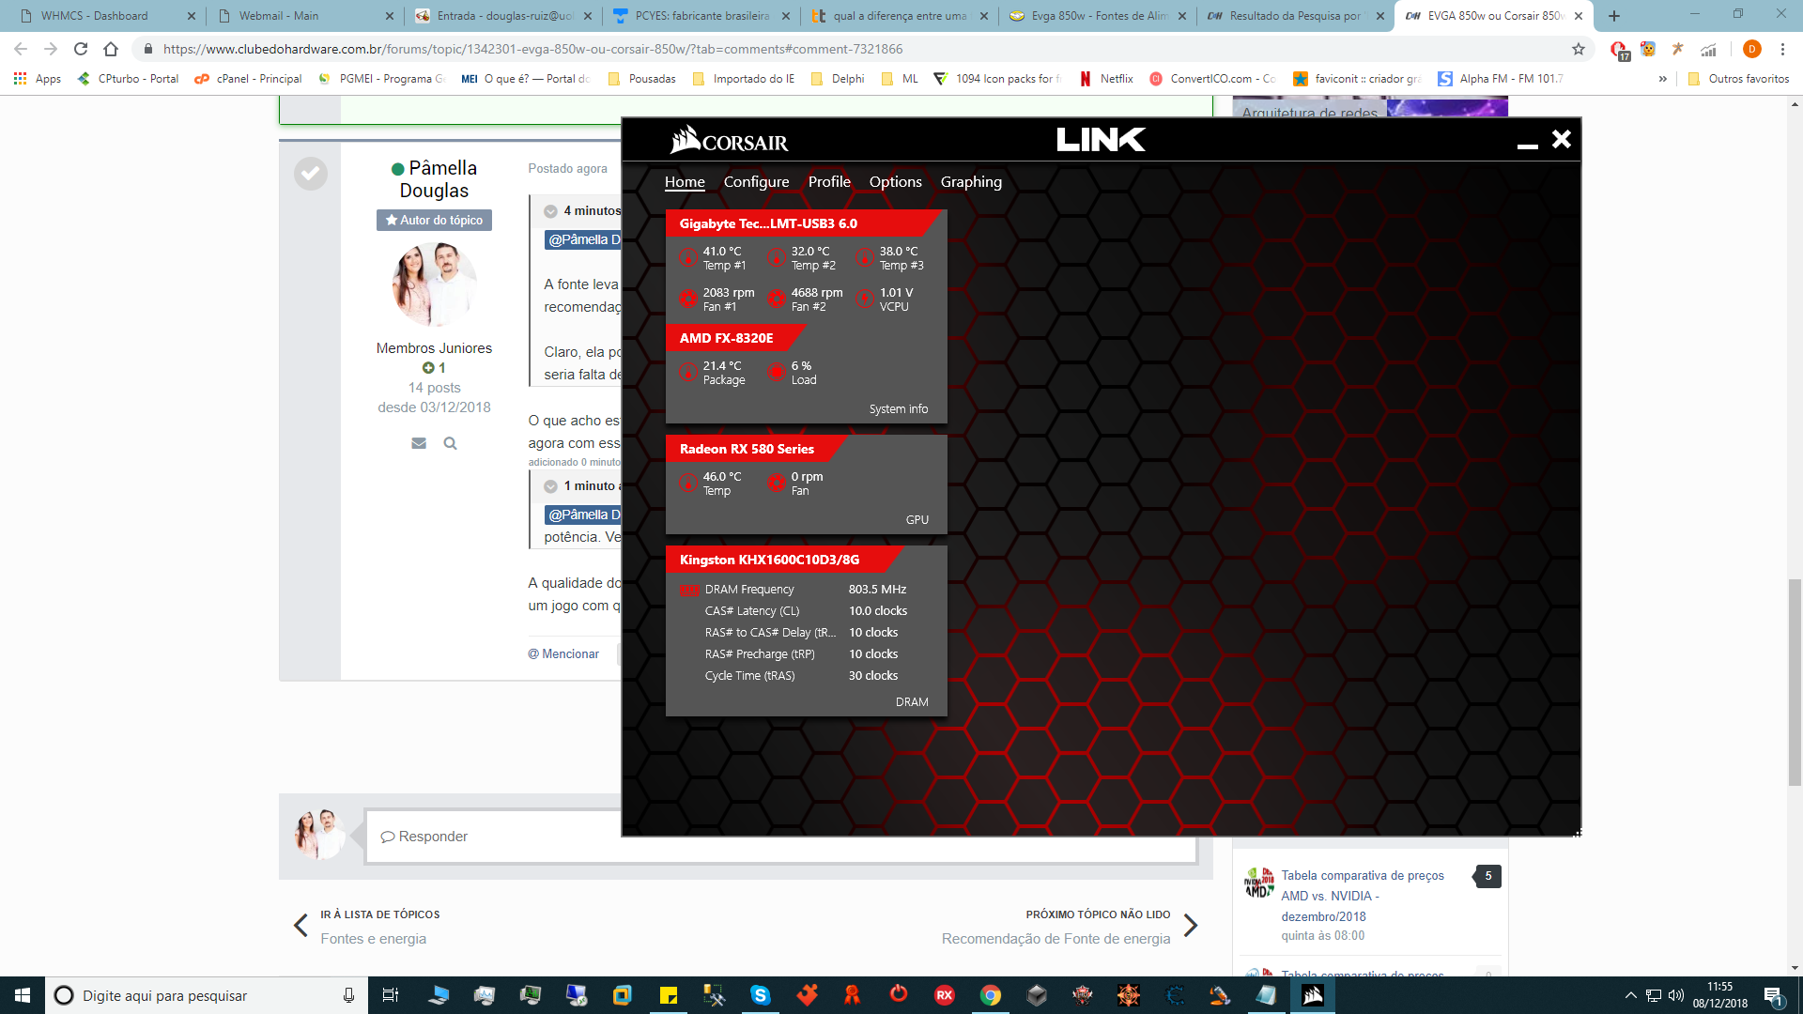Click the message envelope icon under profile
The height and width of the screenshot is (1014, 1803).
pos(419,443)
